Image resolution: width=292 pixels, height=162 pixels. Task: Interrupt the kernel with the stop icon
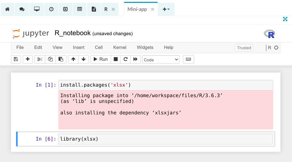(116, 59)
